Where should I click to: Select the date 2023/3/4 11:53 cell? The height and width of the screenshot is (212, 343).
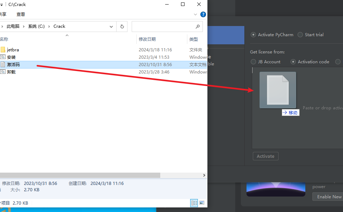(154, 57)
